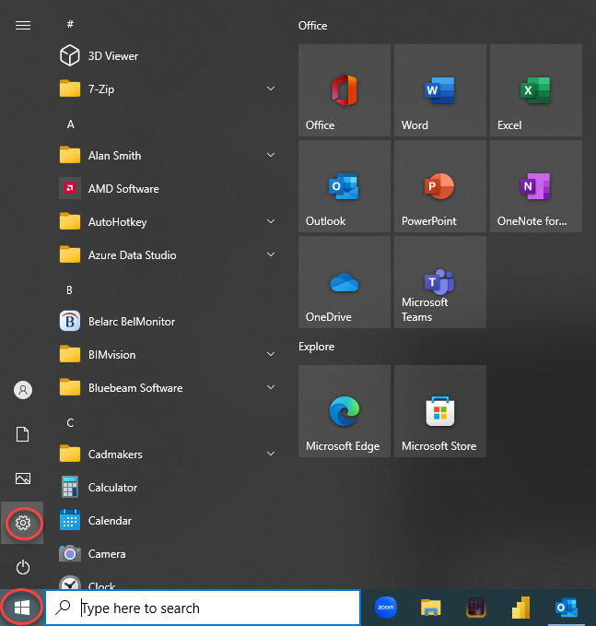Screen dimensions: 596x626
Task: Open the Clock app
Action: tap(168, 582)
